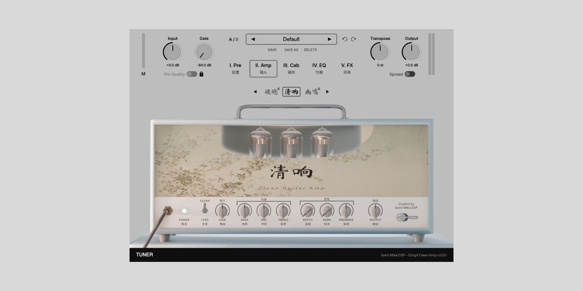Open the Default preset name dropdown
The width and height of the screenshot is (583, 291).
coord(291,39)
